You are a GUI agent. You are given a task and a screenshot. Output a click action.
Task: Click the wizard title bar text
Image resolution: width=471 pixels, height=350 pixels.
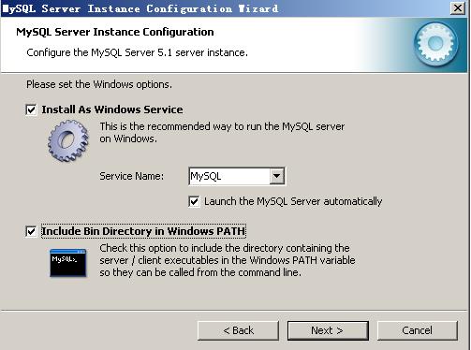140,8
